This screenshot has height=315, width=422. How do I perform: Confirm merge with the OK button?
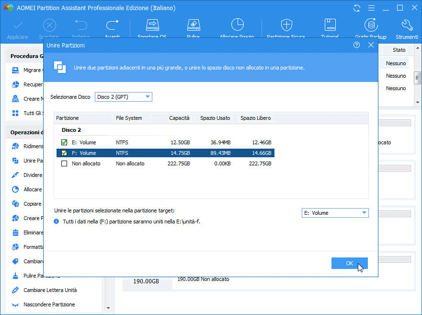349,263
